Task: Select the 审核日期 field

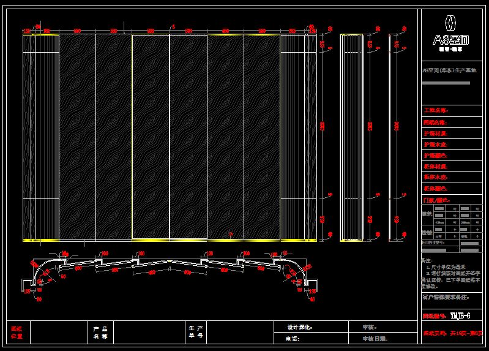Action: click(375, 338)
